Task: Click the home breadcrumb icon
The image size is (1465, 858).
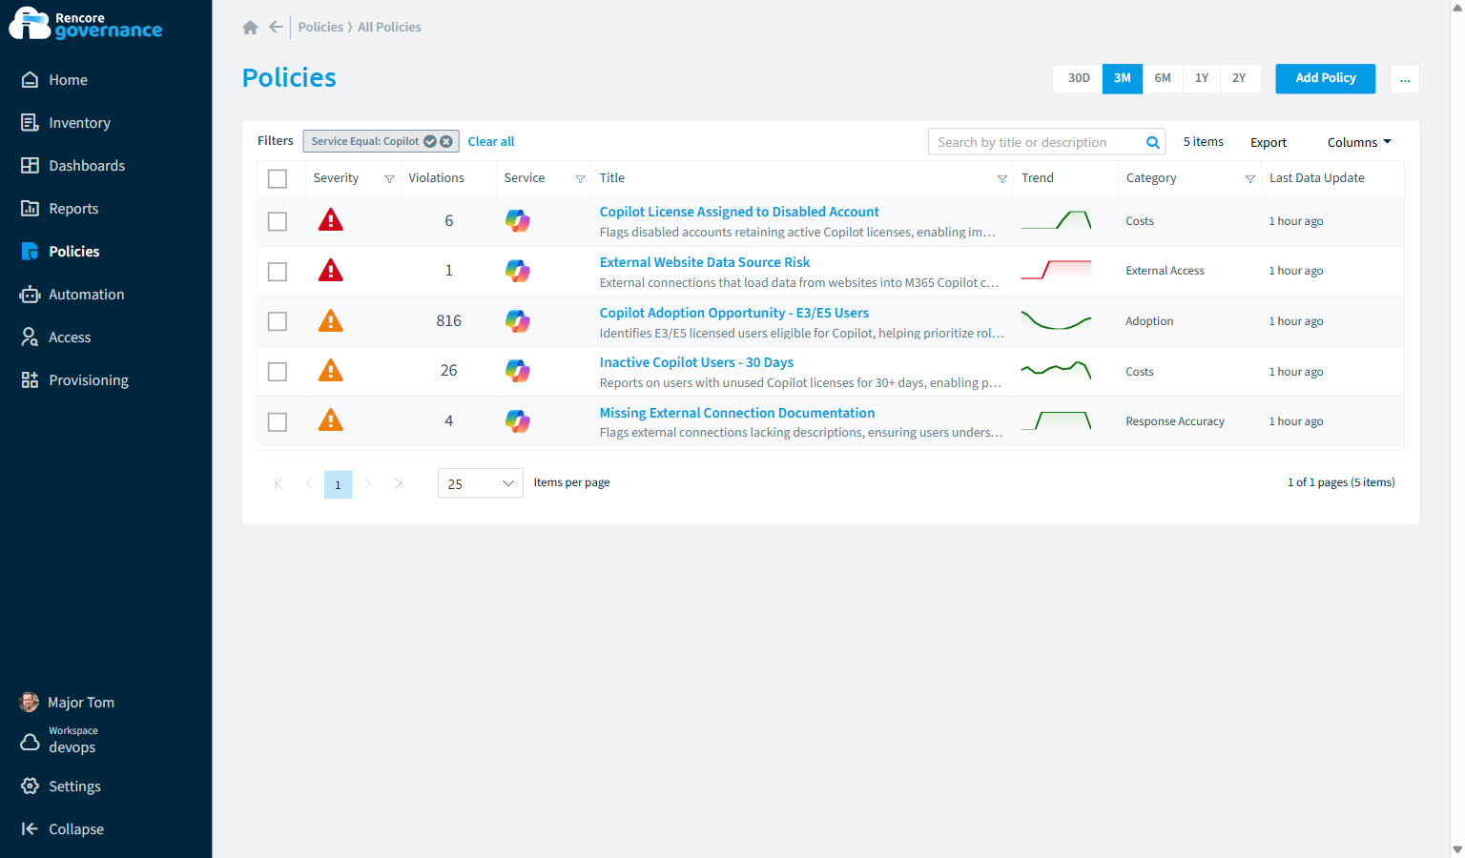Action: click(x=251, y=28)
